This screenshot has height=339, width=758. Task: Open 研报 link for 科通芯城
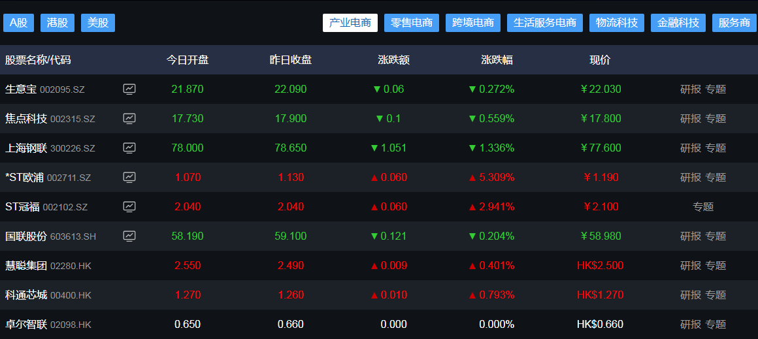[x=690, y=295]
